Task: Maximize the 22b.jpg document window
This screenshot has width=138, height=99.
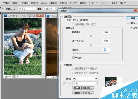Action: point(34,16)
